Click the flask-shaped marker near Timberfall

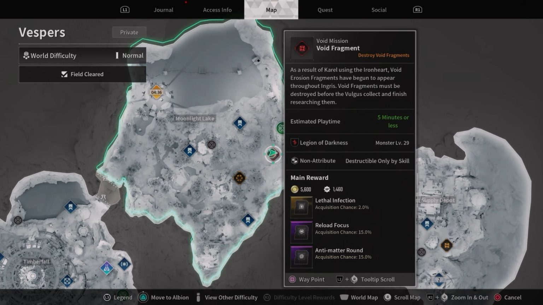[106, 268]
